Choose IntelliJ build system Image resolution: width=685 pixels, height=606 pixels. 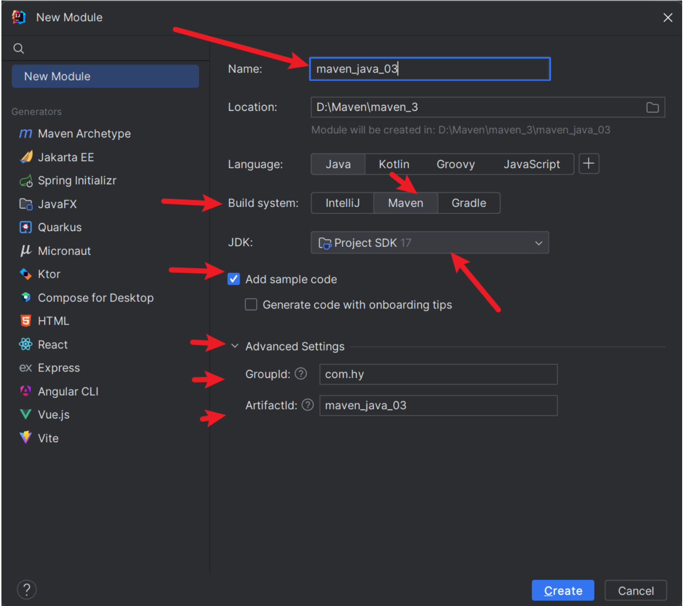pyautogui.click(x=342, y=203)
